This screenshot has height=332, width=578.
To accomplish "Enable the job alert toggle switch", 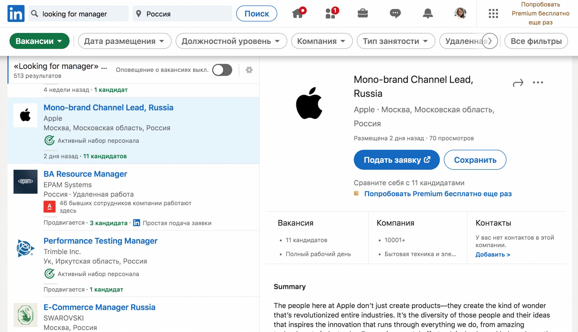I will (x=222, y=70).
